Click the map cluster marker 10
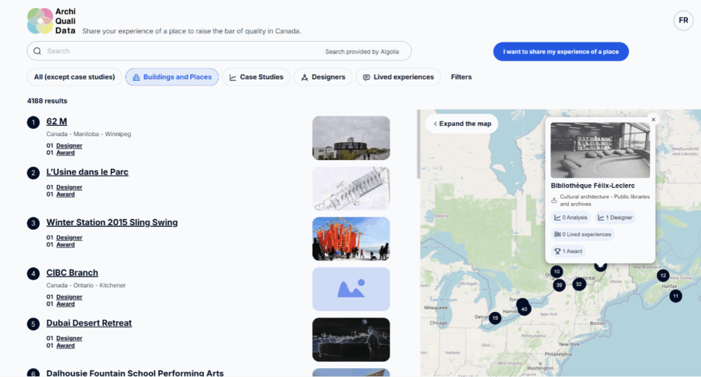Screen dimensions: 701x377 (557, 272)
